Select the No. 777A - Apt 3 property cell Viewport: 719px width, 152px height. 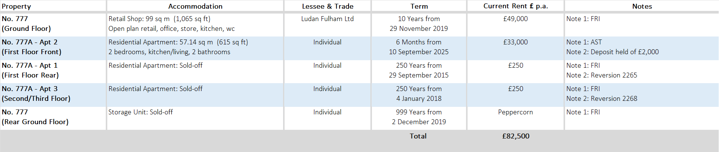click(x=36, y=94)
